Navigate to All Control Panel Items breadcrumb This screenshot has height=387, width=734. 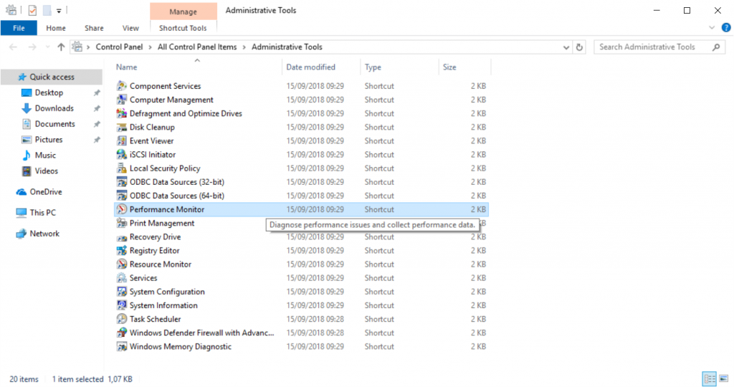click(197, 47)
